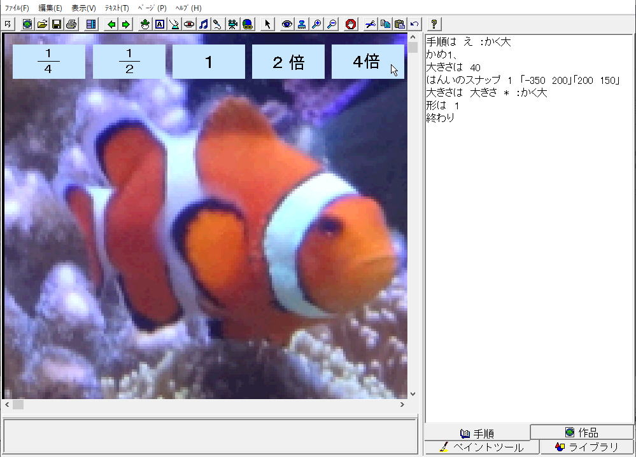Click the canvas horizontal scrollbar right arrow
The image size is (636, 457).
pos(402,404)
